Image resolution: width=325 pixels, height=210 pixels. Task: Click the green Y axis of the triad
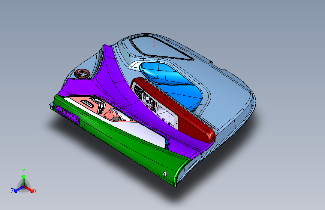[x=24, y=178]
